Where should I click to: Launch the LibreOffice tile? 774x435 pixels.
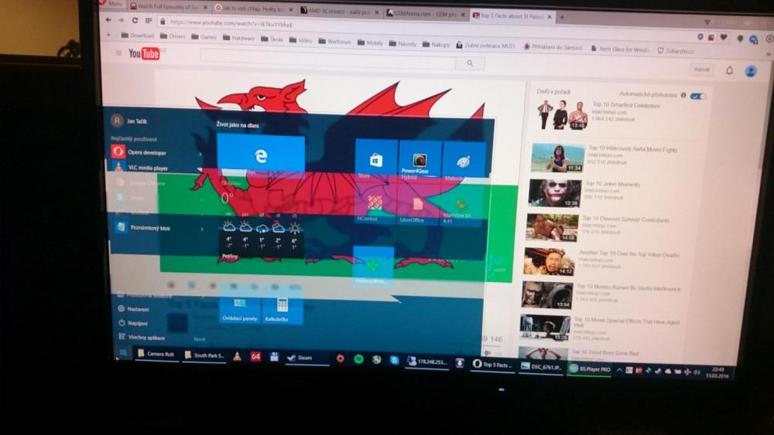pyautogui.click(x=418, y=205)
